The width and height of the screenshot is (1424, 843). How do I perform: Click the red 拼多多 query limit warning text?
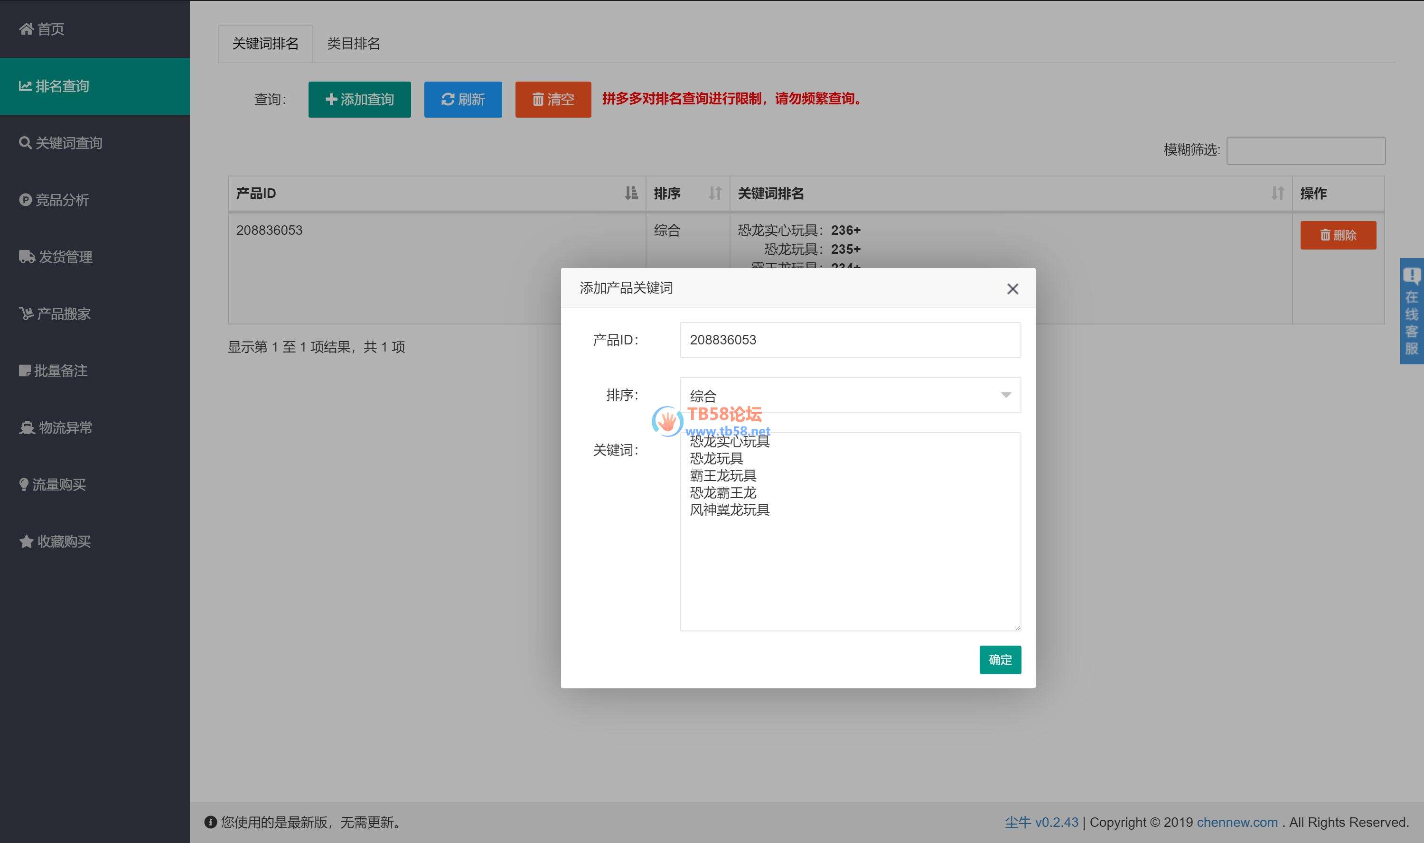pyautogui.click(x=733, y=99)
